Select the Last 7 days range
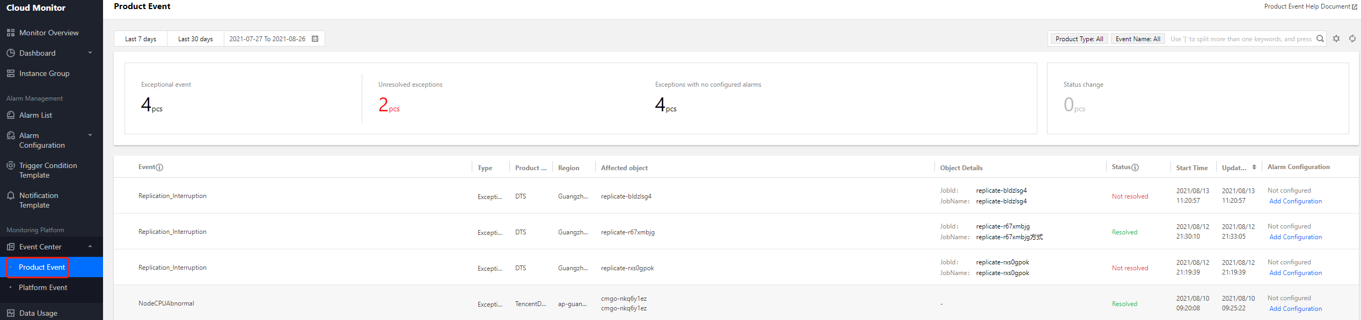Screen dimensions: 1361x320 click(x=141, y=39)
